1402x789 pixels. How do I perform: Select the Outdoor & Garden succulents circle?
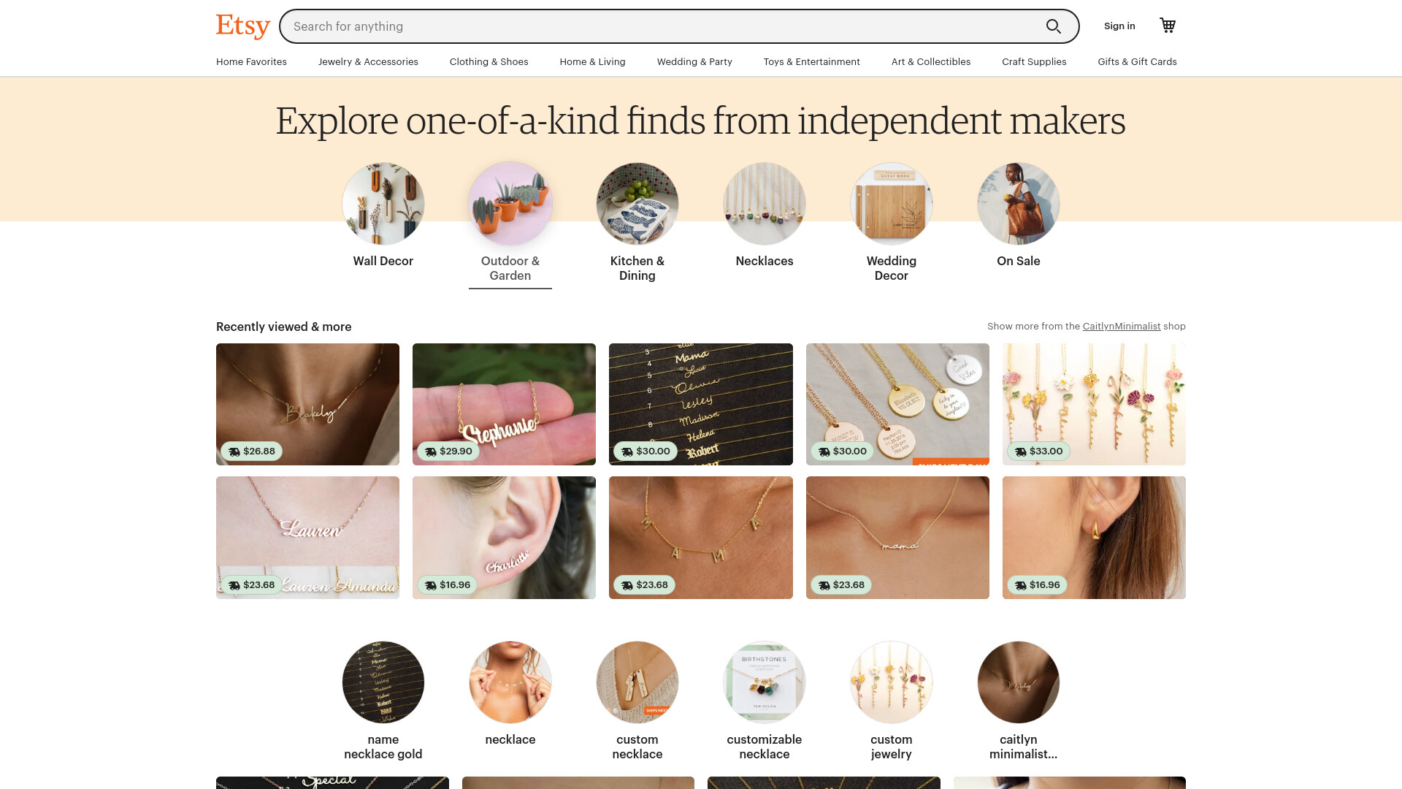tap(510, 204)
